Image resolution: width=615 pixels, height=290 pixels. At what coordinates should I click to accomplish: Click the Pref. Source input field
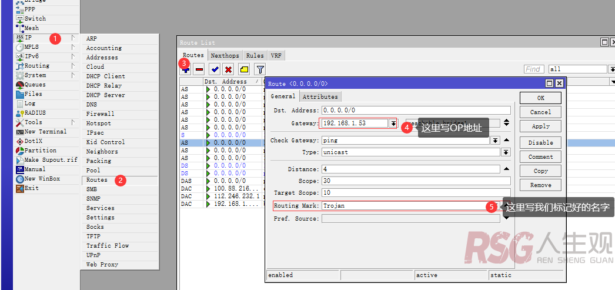click(410, 219)
